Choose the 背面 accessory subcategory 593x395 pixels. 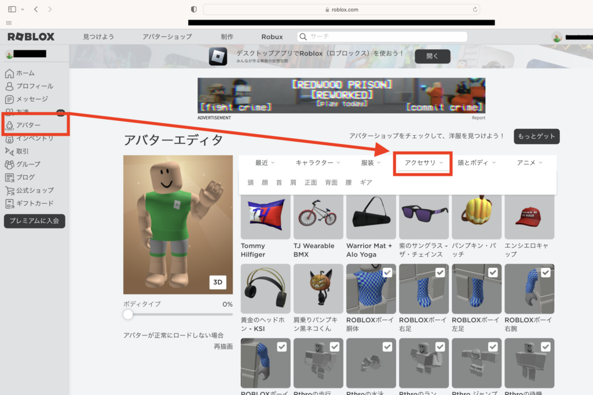[331, 183]
